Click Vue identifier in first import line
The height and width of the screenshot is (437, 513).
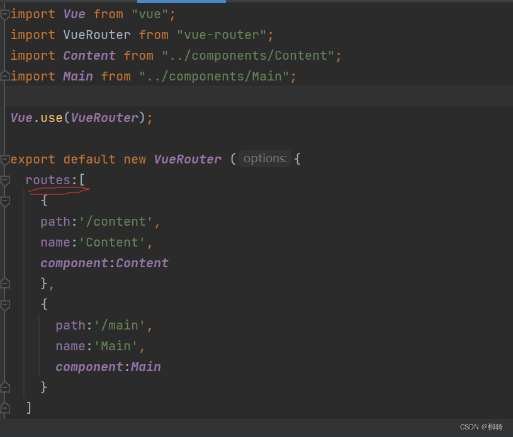tap(74, 14)
